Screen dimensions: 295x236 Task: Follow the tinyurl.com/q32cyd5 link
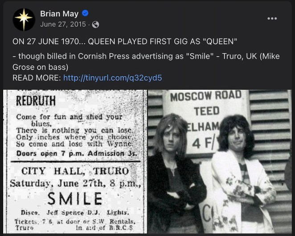tap(112, 78)
